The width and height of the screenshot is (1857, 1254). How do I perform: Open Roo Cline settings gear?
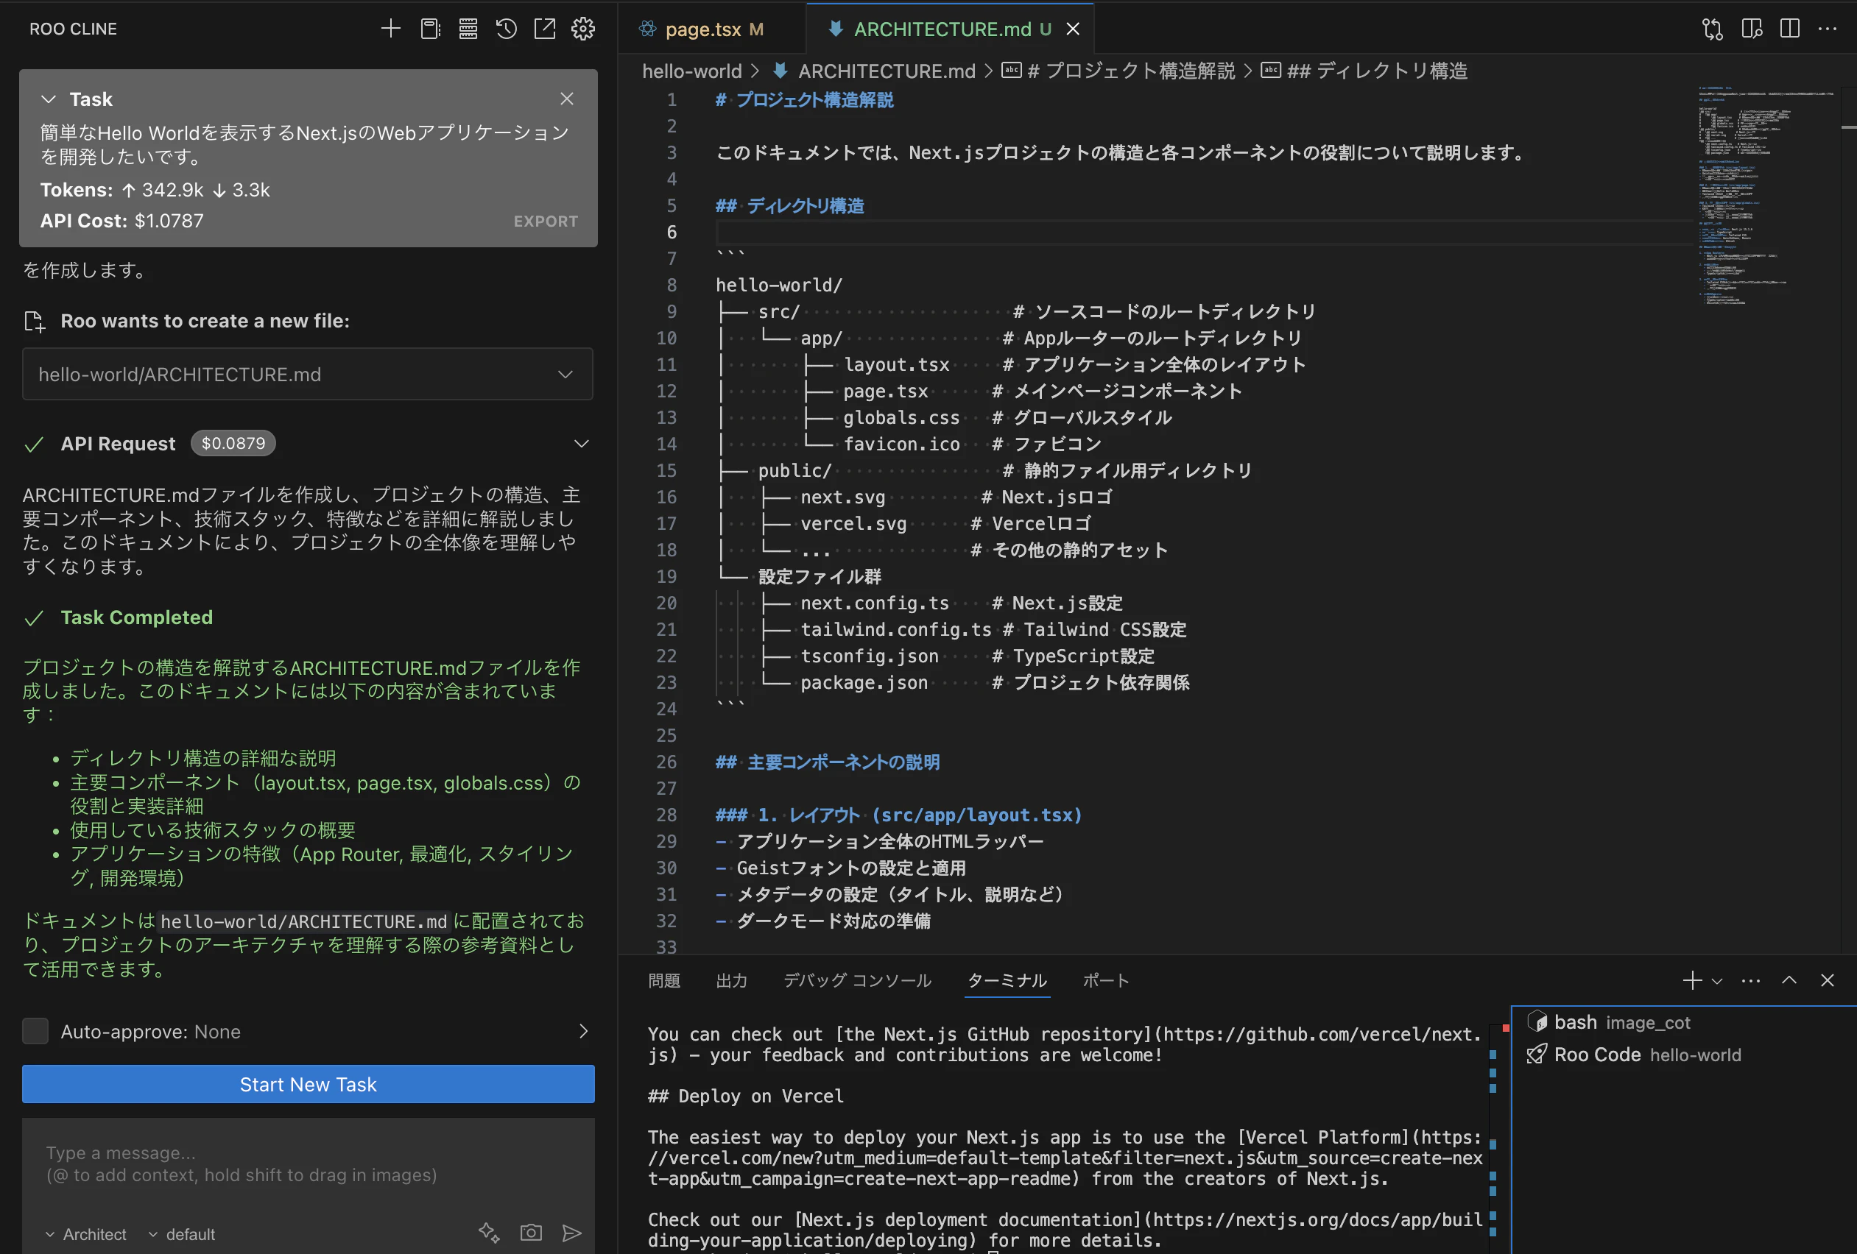coord(583,29)
